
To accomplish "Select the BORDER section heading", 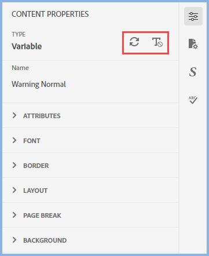I will (x=36, y=166).
